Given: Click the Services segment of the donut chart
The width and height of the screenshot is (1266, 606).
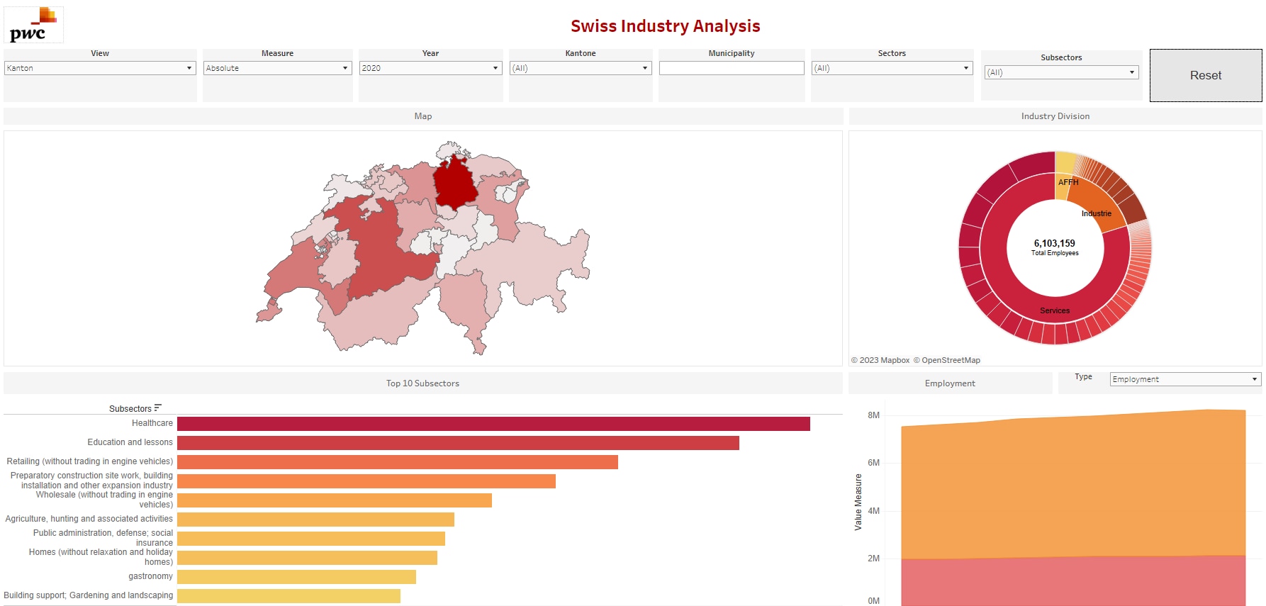Looking at the screenshot, I should 1055,310.
